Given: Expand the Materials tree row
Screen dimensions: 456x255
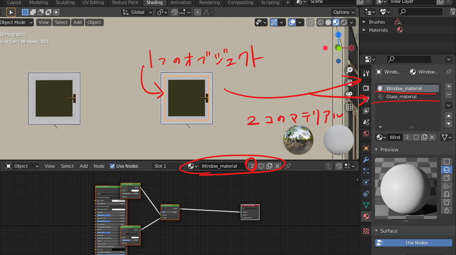Looking at the screenshot, I should [364, 30].
